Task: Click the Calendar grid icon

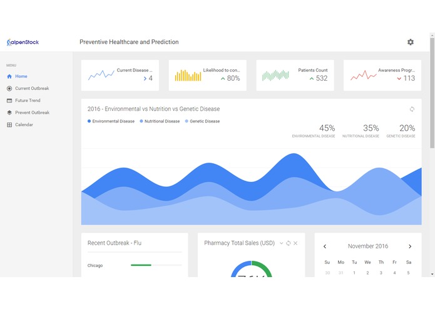Action: (x=9, y=124)
